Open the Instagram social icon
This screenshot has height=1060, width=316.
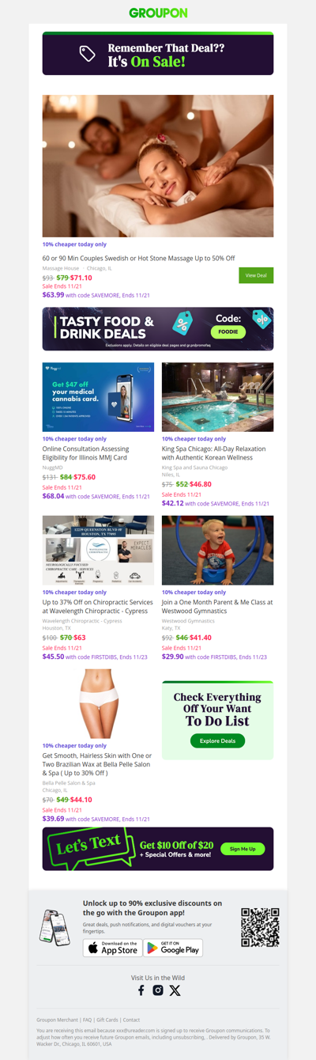click(158, 990)
